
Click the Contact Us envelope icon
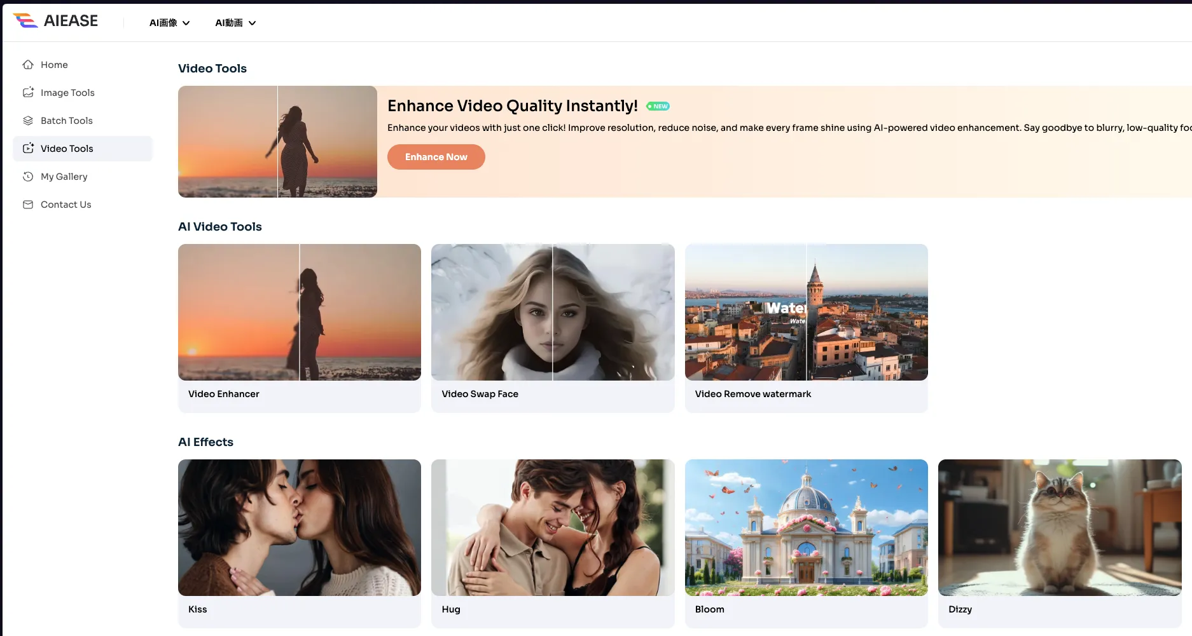click(28, 205)
